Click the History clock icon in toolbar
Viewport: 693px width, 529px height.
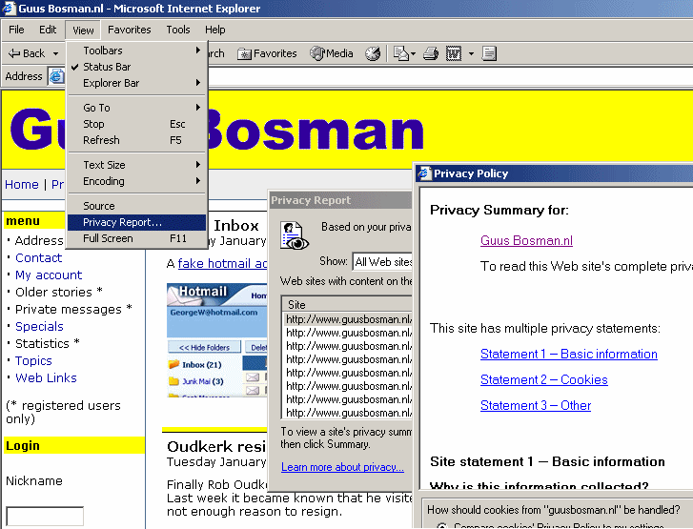pos(373,53)
